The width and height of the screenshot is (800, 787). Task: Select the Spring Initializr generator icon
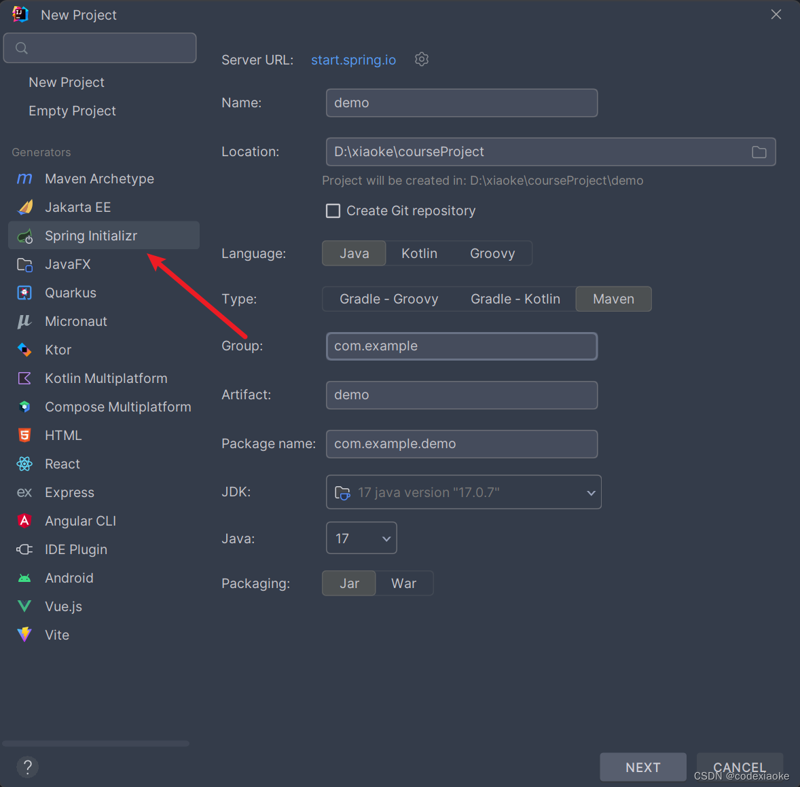coord(26,236)
